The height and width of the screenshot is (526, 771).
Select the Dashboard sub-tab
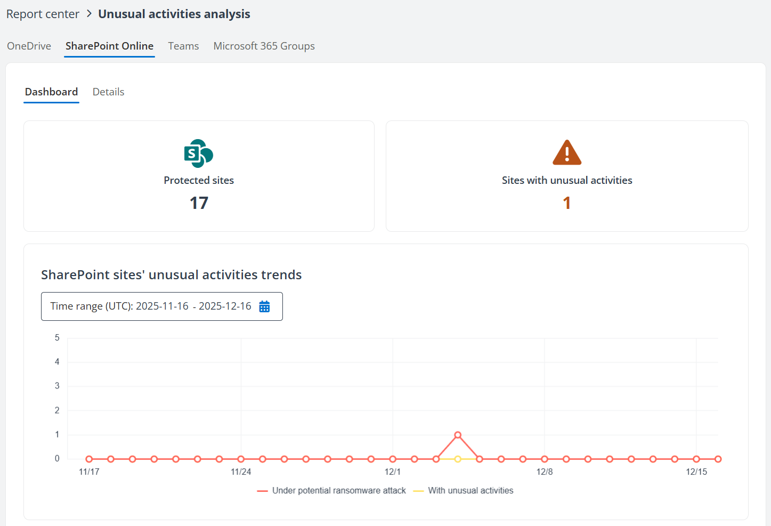51,92
